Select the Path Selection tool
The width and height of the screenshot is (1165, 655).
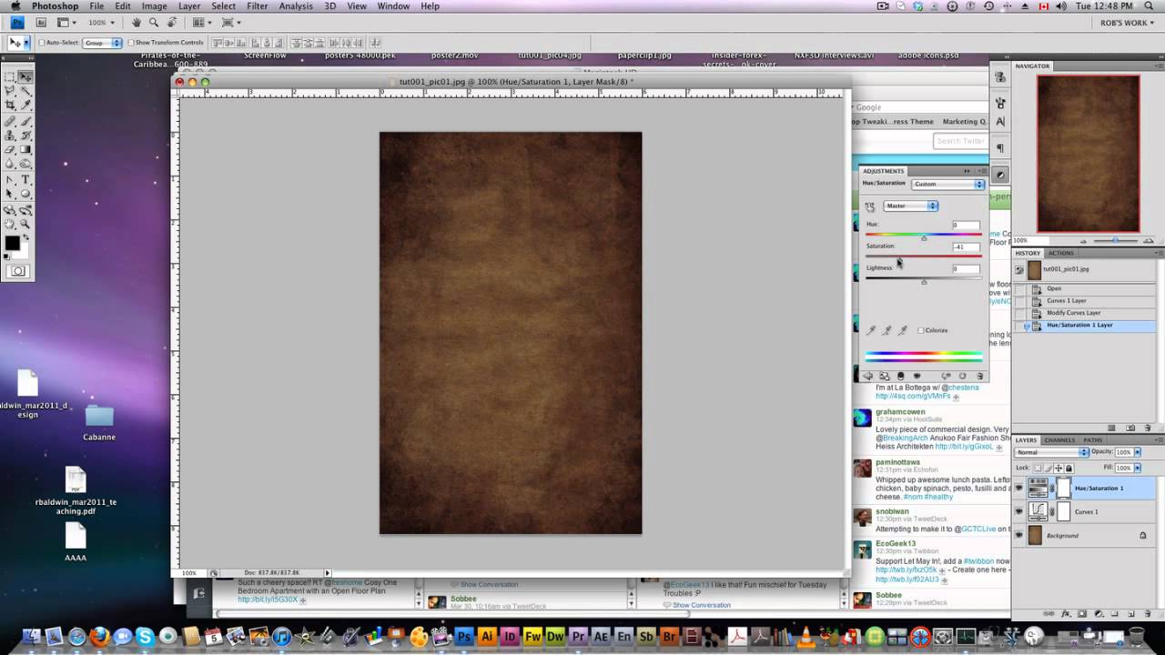point(10,195)
